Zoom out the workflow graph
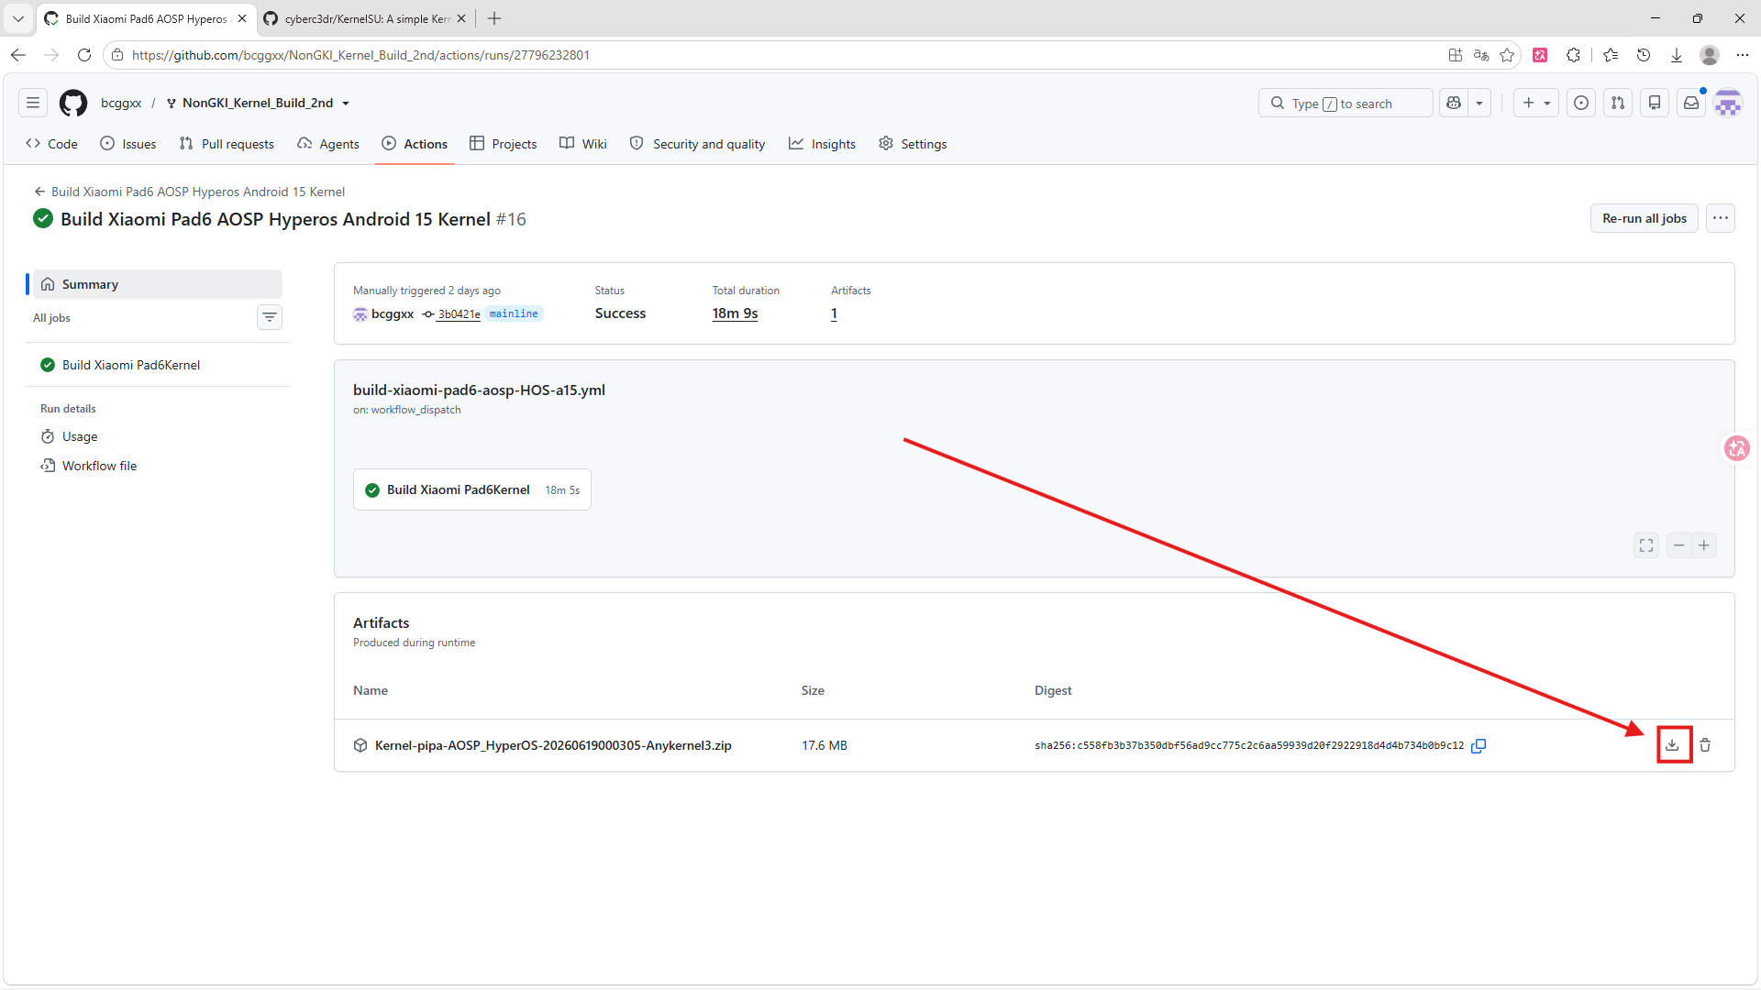This screenshot has width=1761, height=990. (x=1679, y=545)
